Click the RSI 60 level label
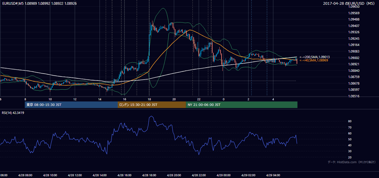This screenshot has width=379, height=178. [350, 133]
